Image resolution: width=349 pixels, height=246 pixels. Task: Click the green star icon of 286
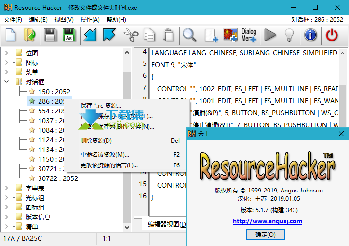[x=32, y=101]
